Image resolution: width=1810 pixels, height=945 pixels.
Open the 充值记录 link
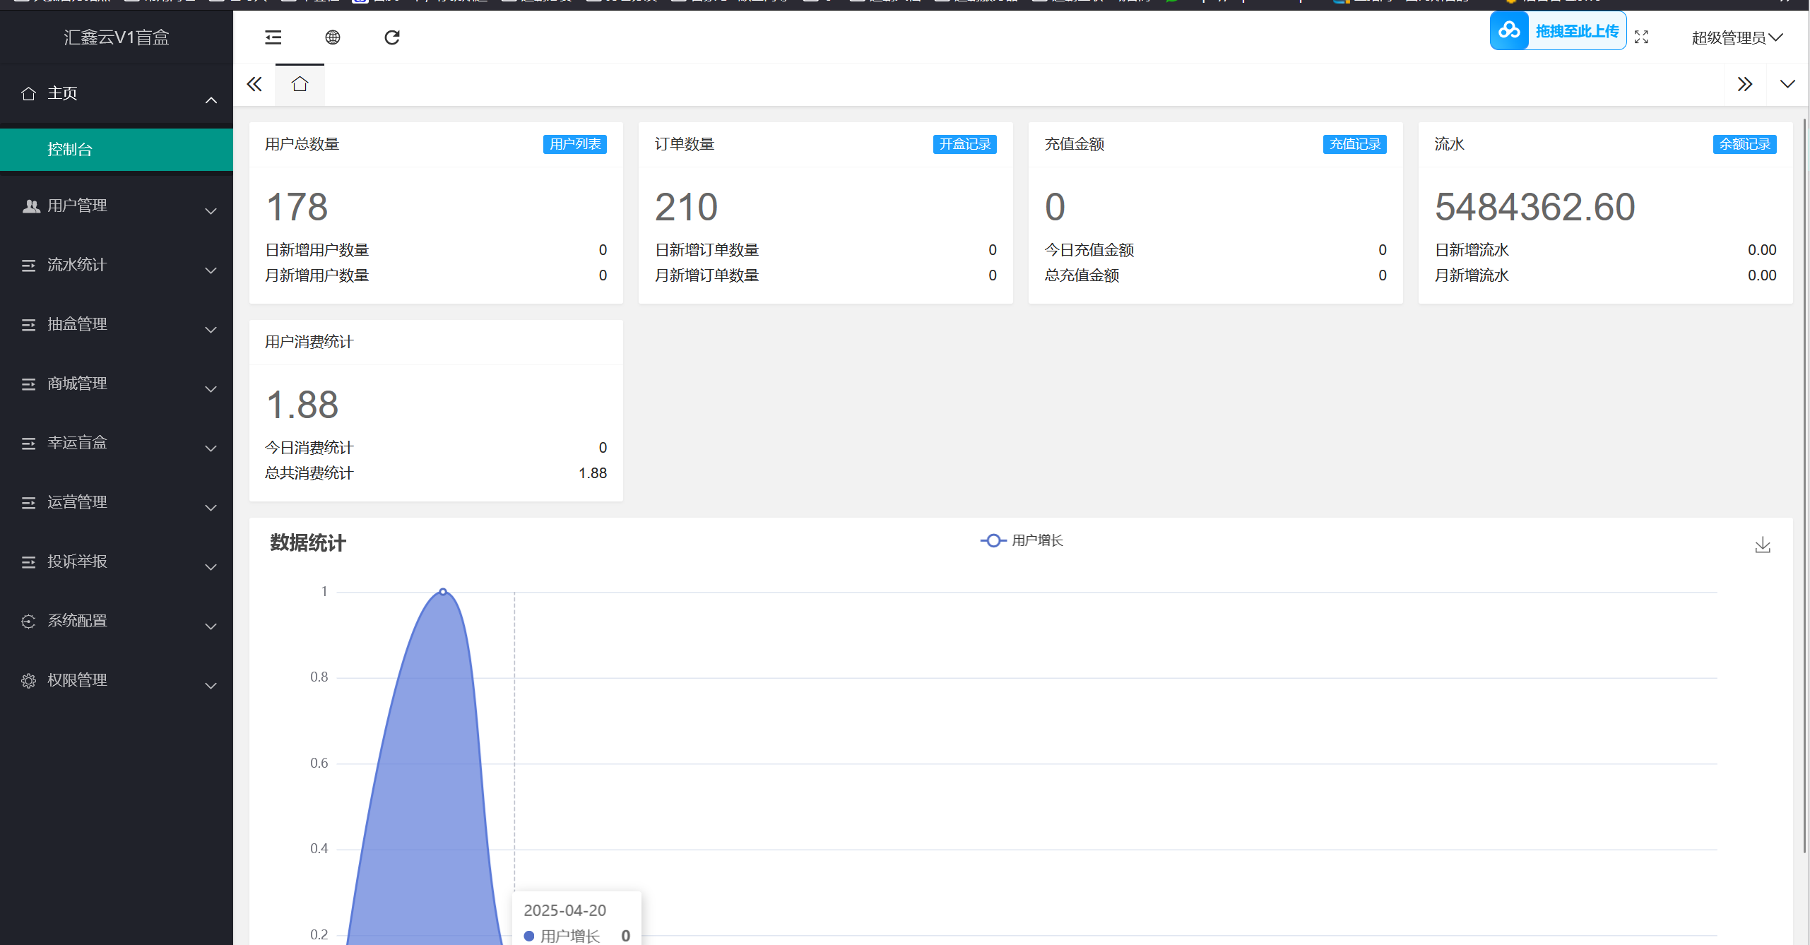[x=1354, y=144]
